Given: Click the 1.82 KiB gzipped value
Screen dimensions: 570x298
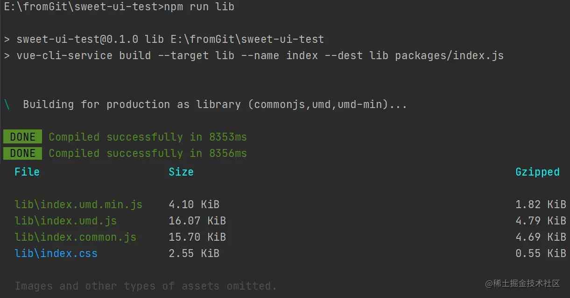Looking at the screenshot, I should (x=541, y=204).
